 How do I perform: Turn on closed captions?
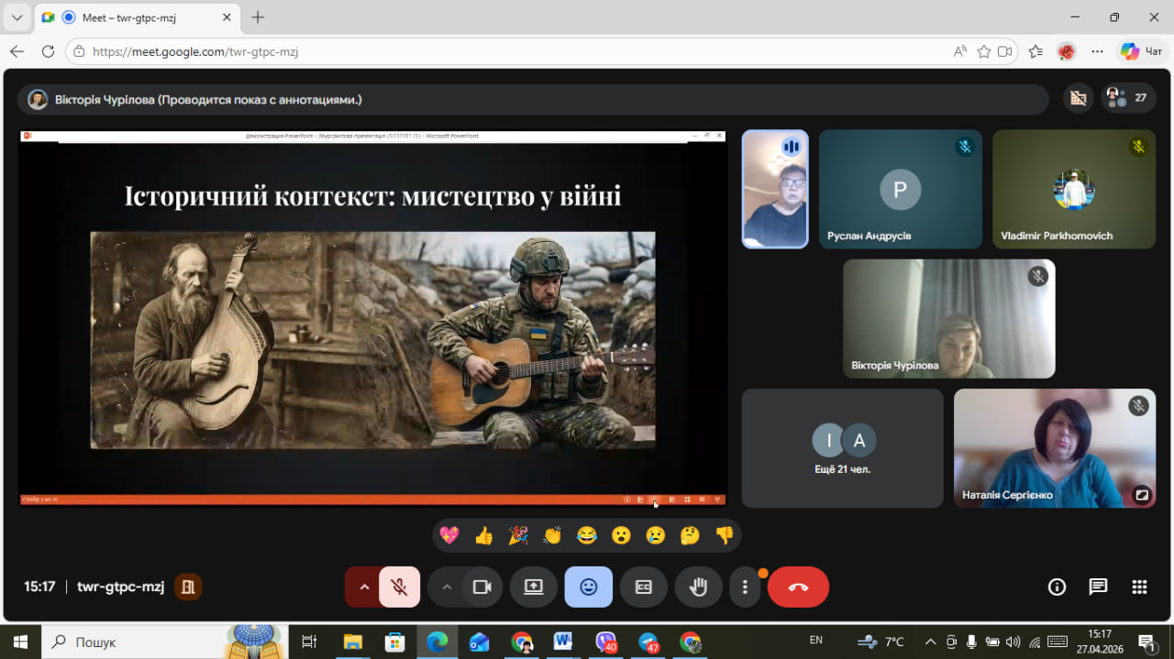(643, 588)
